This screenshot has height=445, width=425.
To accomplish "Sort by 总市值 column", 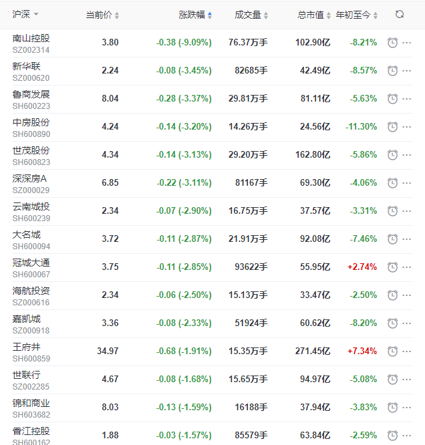I will 313,15.
